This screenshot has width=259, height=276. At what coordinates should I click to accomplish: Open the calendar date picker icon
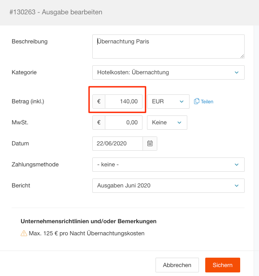(150, 144)
